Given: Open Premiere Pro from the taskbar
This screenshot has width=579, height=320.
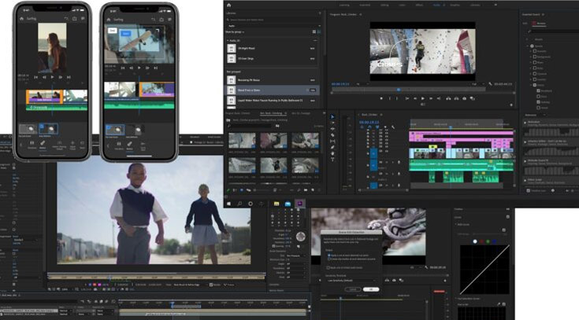Looking at the screenshot, I should click(299, 203).
